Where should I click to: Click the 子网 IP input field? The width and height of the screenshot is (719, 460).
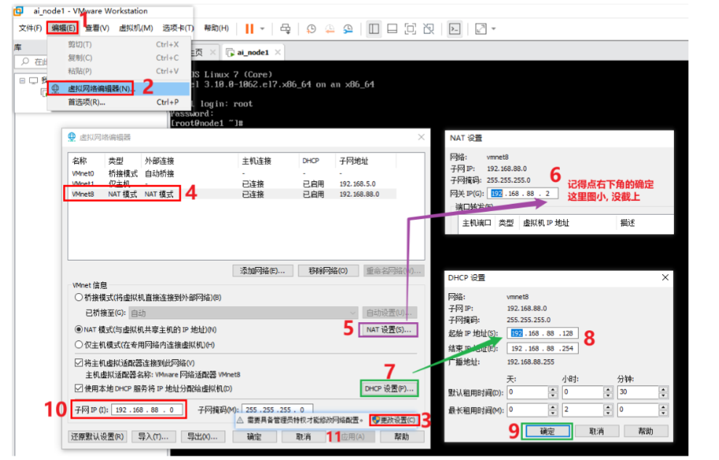click(x=148, y=410)
